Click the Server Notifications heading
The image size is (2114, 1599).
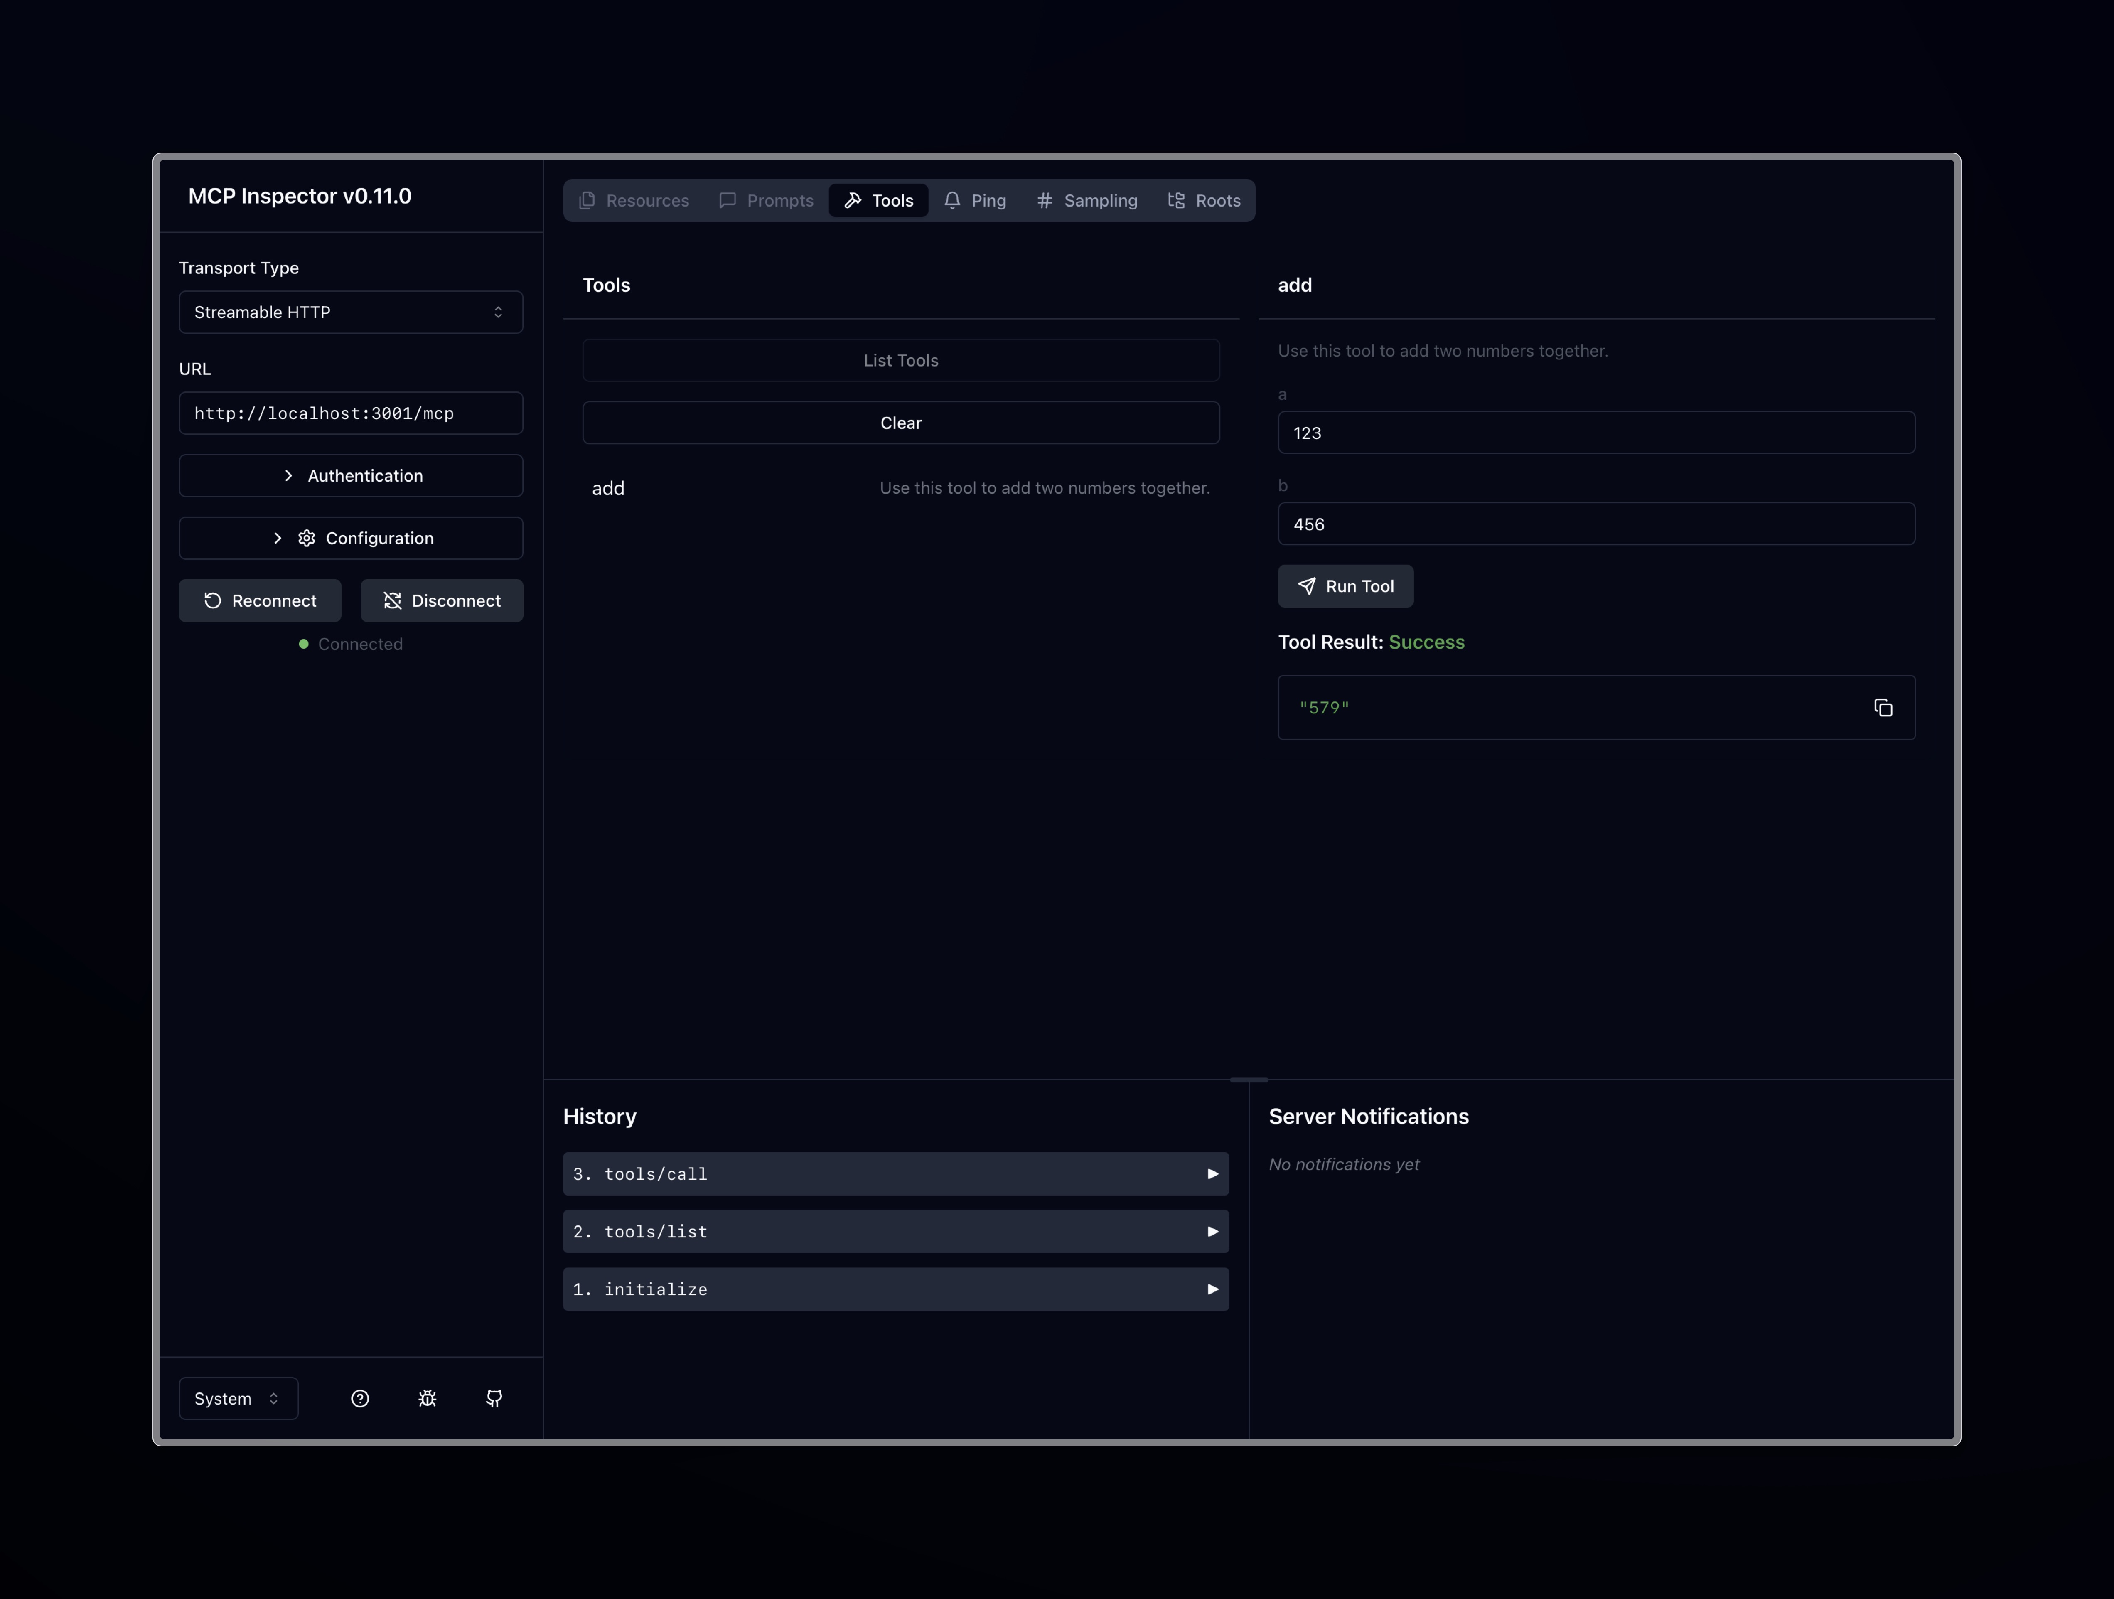[x=1369, y=1116]
